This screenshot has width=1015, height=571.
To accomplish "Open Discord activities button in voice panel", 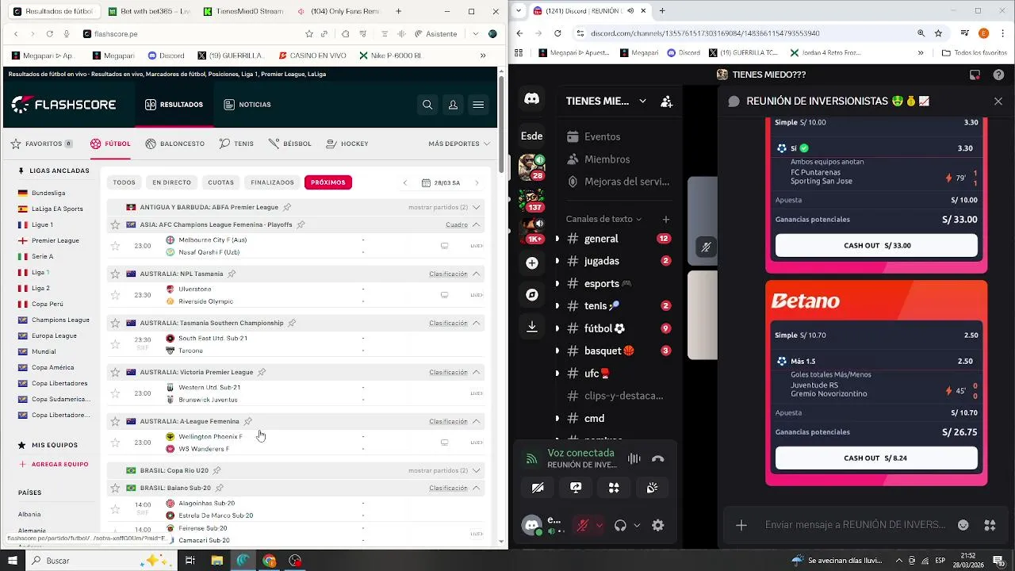I will click(614, 488).
